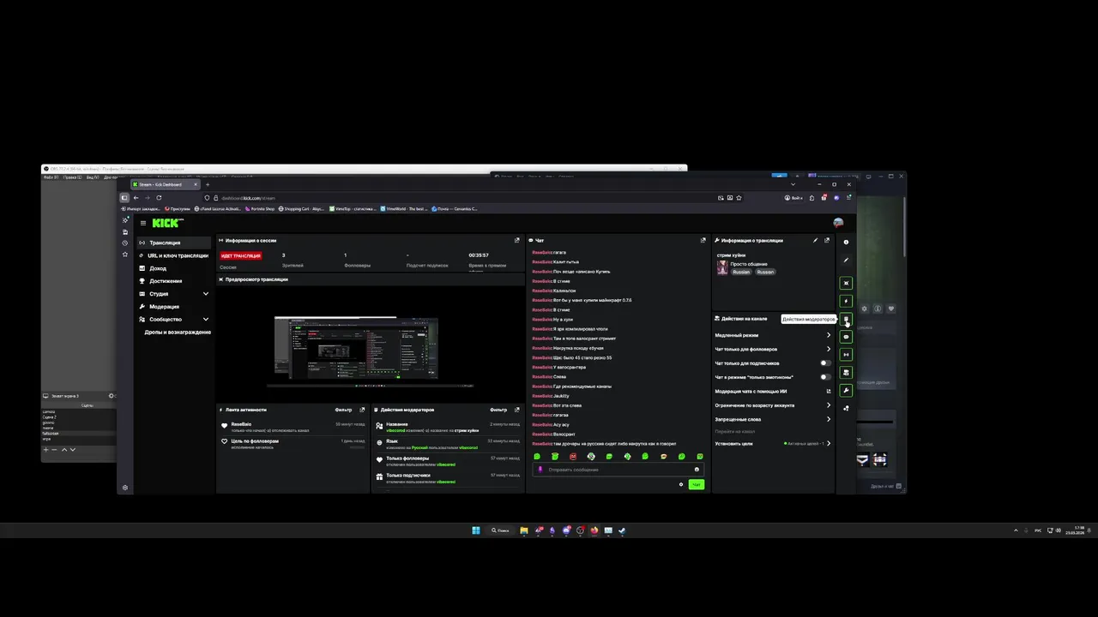
Task: Bookmark this page with the star icon
Action: (x=739, y=198)
